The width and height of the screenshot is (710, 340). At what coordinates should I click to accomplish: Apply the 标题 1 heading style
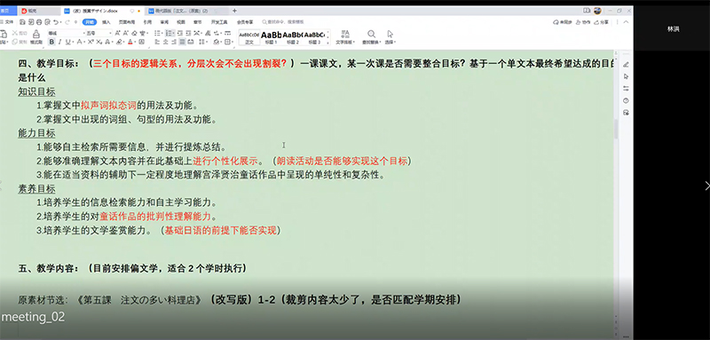272,37
